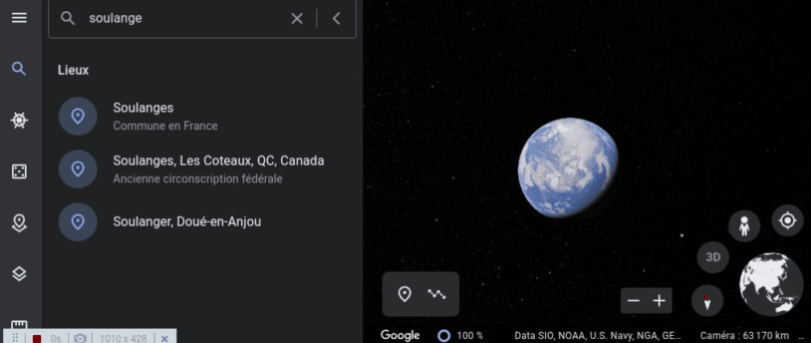Activate Pegman Street View button
The width and height of the screenshot is (811, 343).
point(744,226)
